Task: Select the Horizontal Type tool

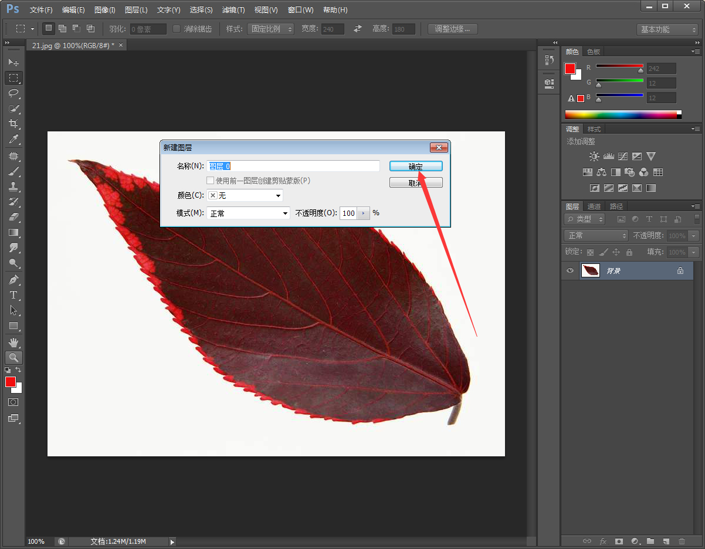Action: pyautogui.click(x=13, y=295)
